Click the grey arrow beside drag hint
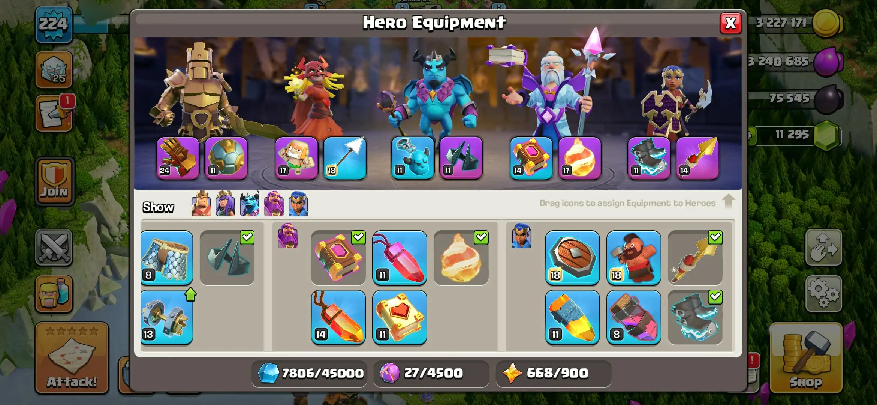The height and width of the screenshot is (405, 877). [x=728, y=202]
